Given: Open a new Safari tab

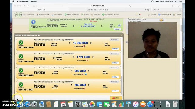Looking at the screenshot, I should pos(181,10).
